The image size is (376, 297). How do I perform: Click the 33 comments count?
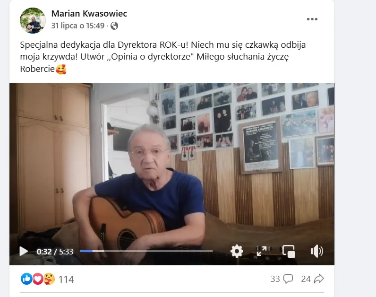point(275,279)
